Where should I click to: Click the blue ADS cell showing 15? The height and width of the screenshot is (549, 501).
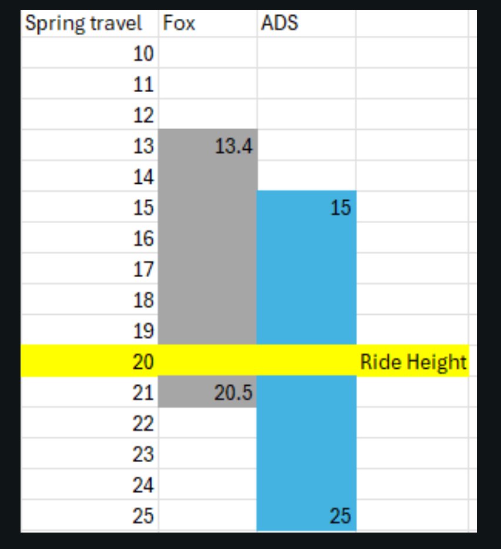307,207
